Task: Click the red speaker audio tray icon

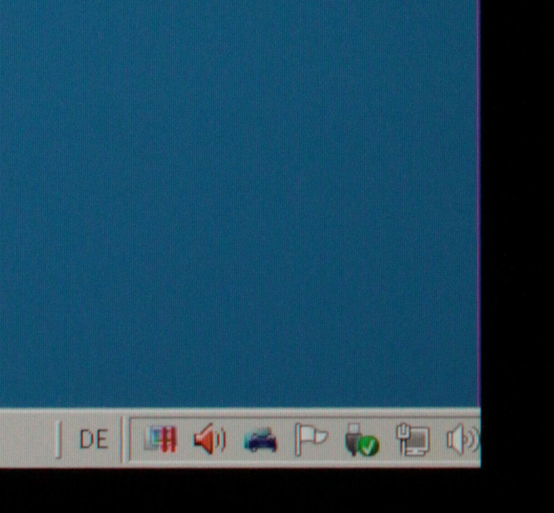Action: (x=210, y=438)
